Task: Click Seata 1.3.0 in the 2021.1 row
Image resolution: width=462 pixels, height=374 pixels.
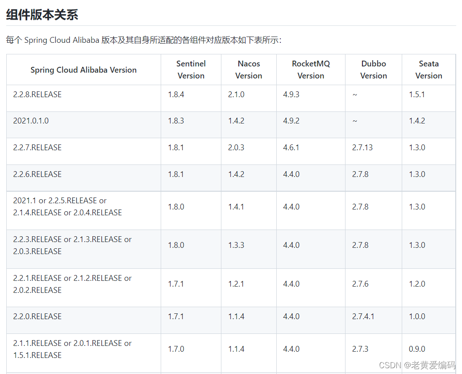Action: 417,207
